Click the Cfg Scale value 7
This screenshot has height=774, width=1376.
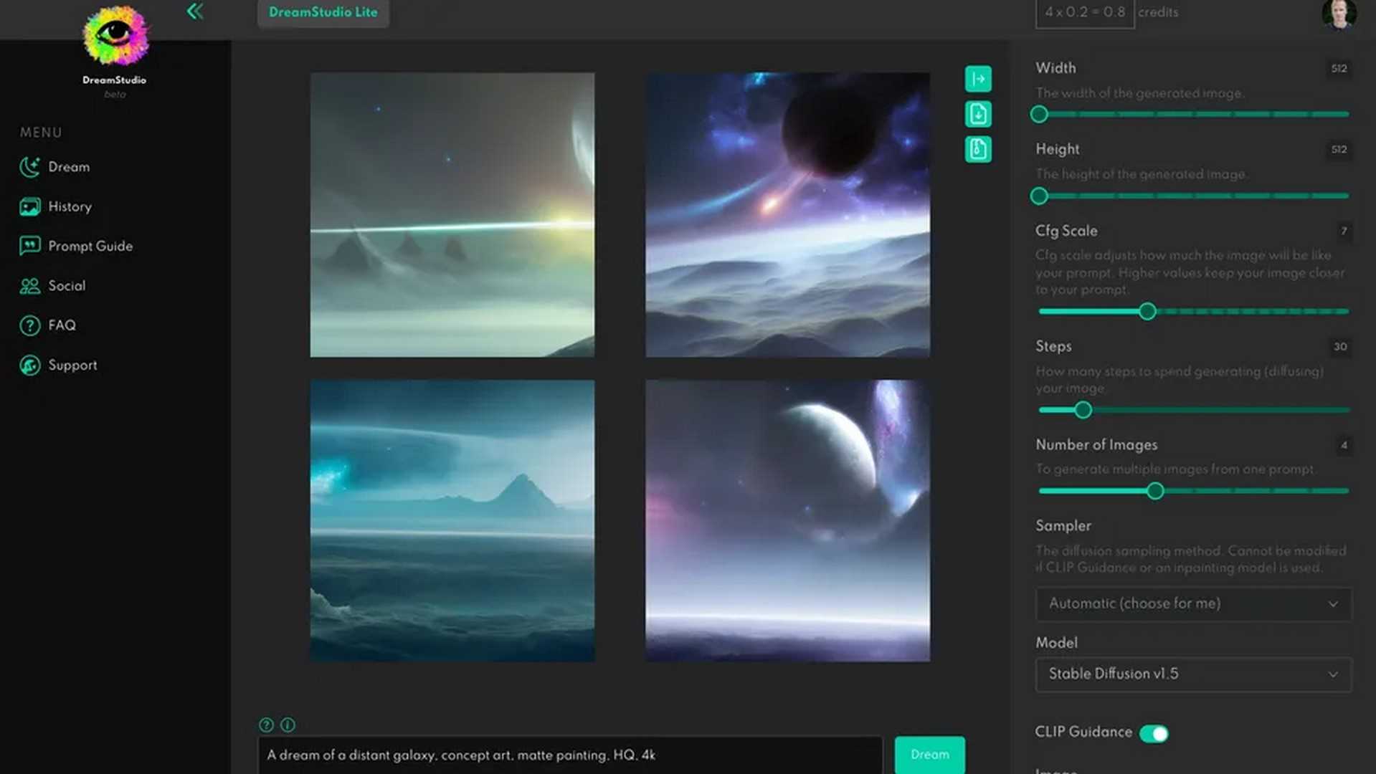(x=1344, y=231)
